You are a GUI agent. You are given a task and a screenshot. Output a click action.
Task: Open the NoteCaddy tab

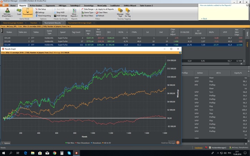pyautogui.click(x=102, y=6)
